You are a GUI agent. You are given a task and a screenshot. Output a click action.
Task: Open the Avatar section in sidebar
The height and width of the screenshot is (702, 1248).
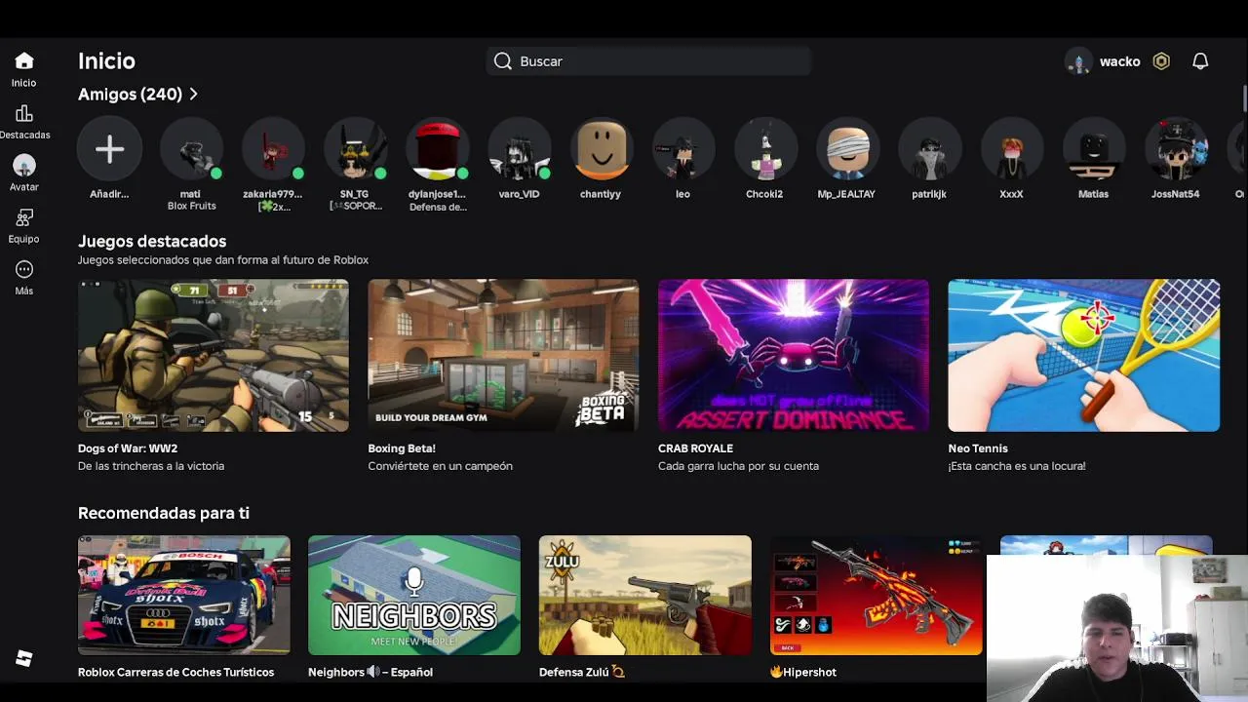pos(24,166)
